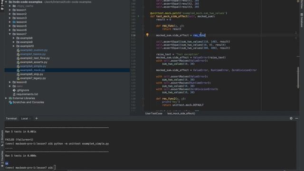Expand the lesson2 folder
This screenshot has width=304, height=171.
click(10, 14)
